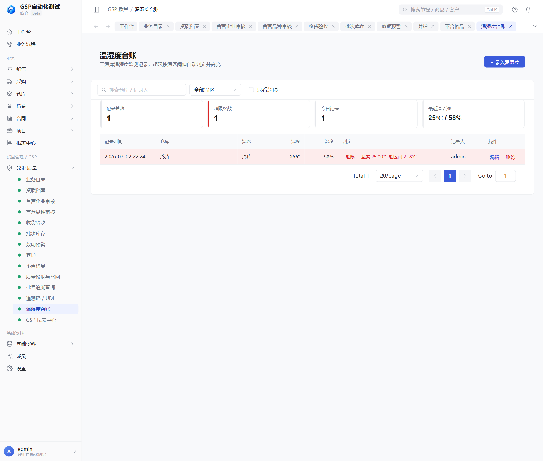This screenshot has height=461, width=543.
Task: Enable the 只看超限 checkbox
Action: [x=251, y=90]
